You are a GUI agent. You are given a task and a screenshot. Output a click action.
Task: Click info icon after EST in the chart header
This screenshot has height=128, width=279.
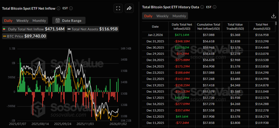point(71,8)
